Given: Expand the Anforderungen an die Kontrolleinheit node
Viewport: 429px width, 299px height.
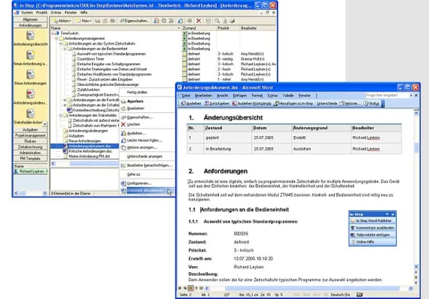Looking at the screenshot, I should pos(65,100).
